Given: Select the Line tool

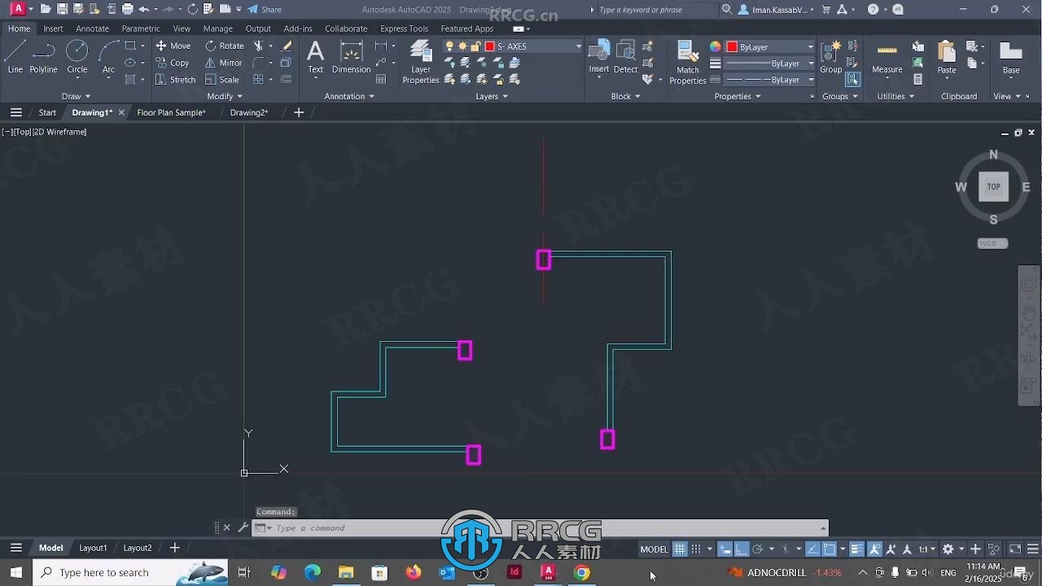Looking at the screenshot, I should pos(15,57).
